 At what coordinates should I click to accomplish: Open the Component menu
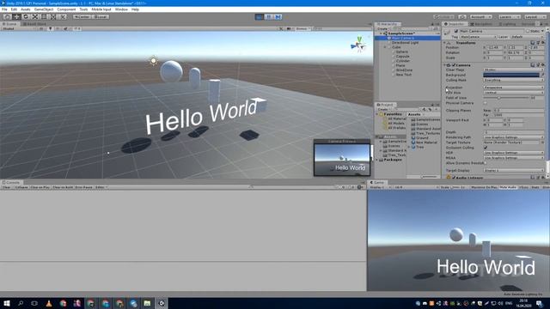tap(66, 9)
